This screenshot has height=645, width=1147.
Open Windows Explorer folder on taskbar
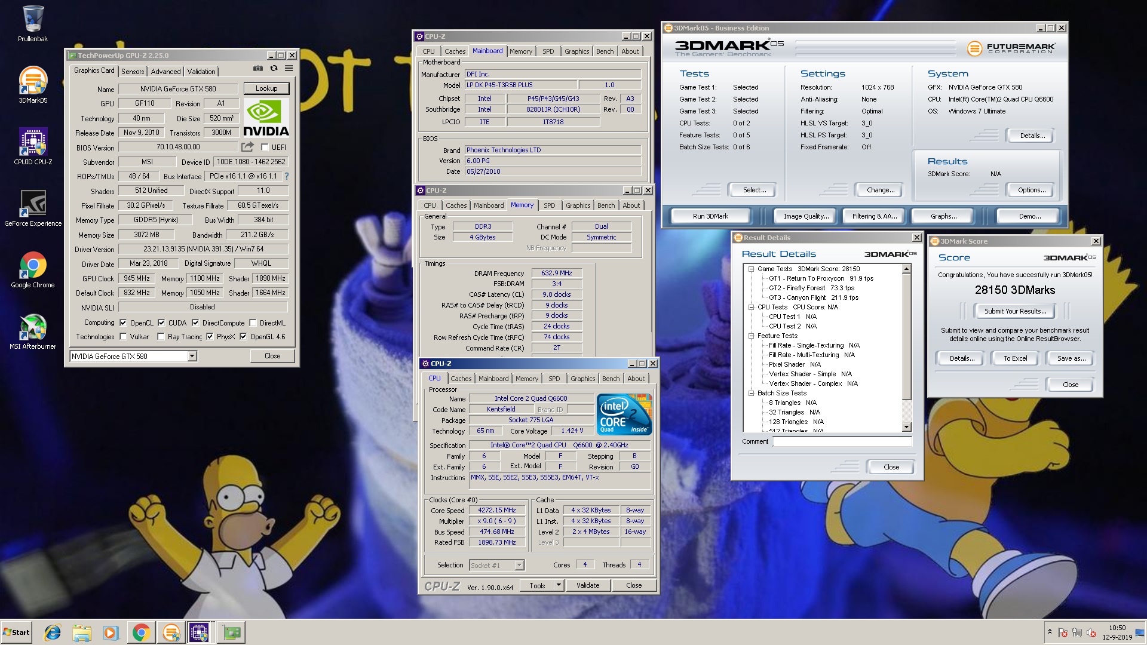(82, 632)
